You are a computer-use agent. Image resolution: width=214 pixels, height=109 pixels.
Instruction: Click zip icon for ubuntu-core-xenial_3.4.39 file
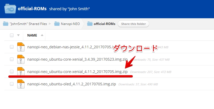21,59
